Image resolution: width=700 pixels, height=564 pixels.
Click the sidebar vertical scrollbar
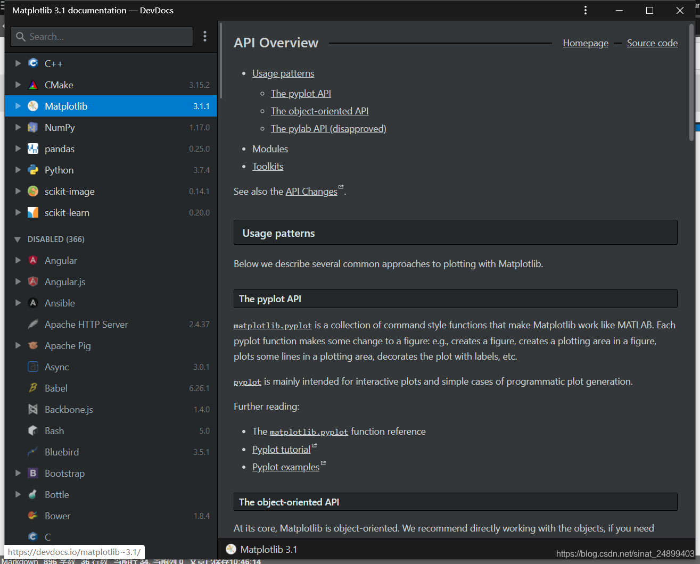220,60
